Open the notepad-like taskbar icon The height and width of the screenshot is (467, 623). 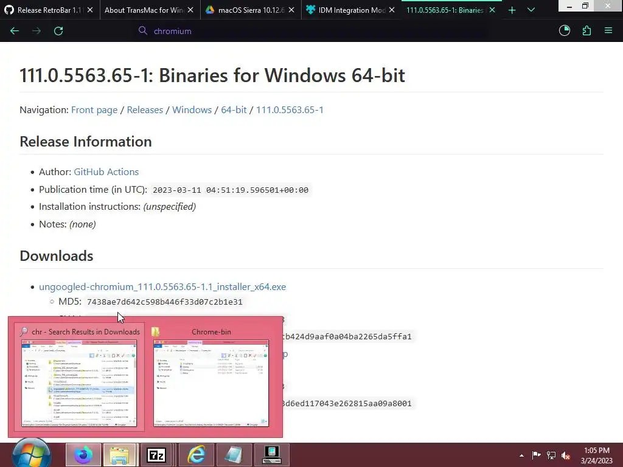point(234,455)
